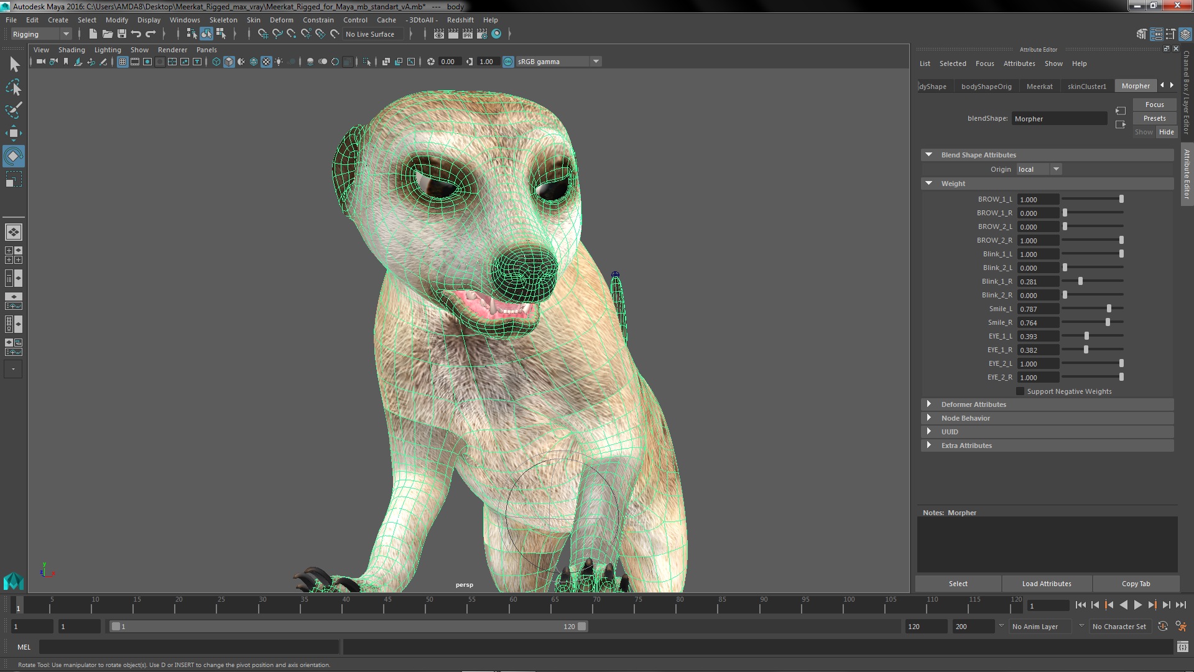The image size is (1194, 672).
Task: Activate the Paint Selection tool
Action: point(14,110)
